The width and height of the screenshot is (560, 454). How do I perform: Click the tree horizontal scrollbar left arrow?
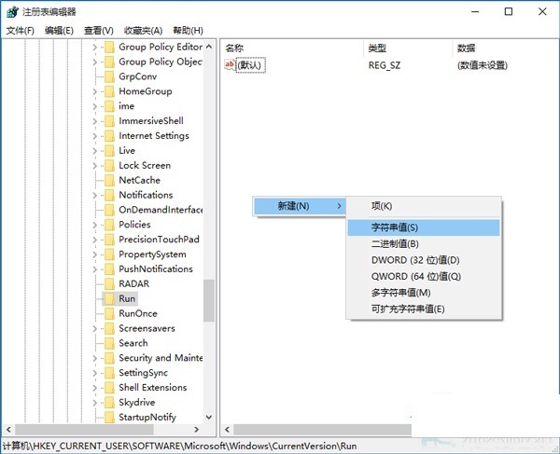pyautogui.click(x=8, y=430)
